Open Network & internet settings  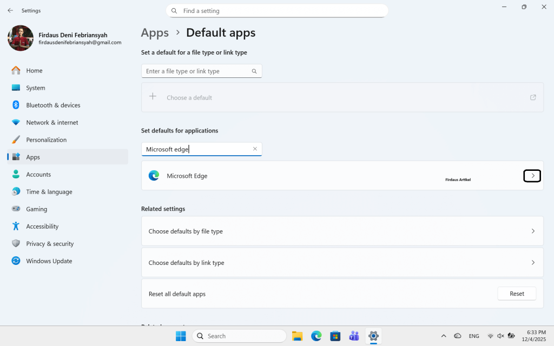coord(68,122)
